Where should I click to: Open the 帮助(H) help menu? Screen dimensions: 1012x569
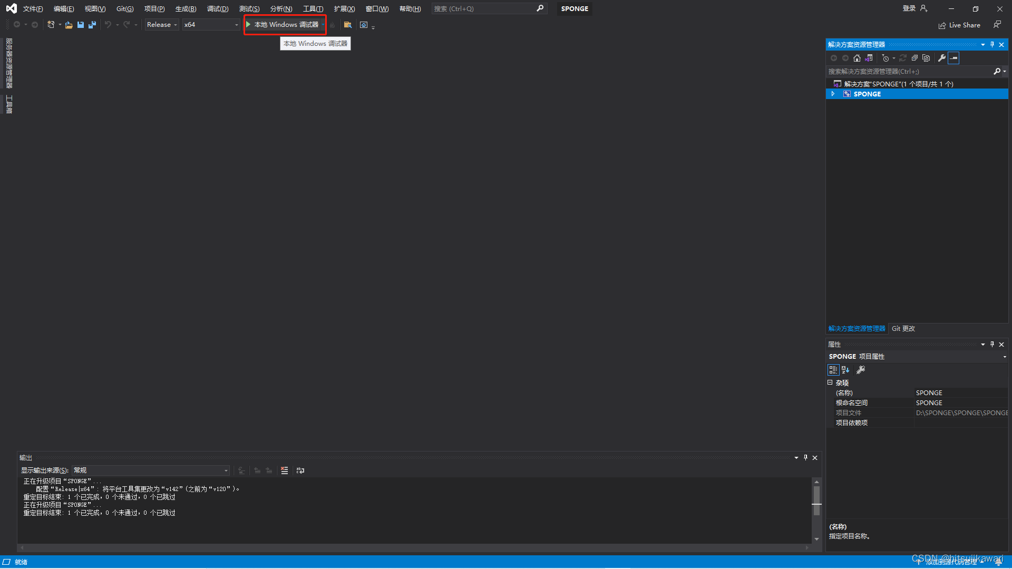tap(410, 9)
